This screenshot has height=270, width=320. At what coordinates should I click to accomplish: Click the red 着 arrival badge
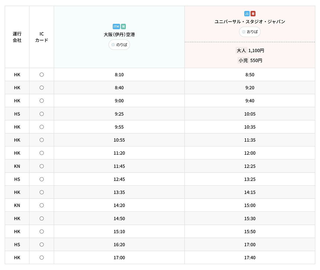[253, 13]
